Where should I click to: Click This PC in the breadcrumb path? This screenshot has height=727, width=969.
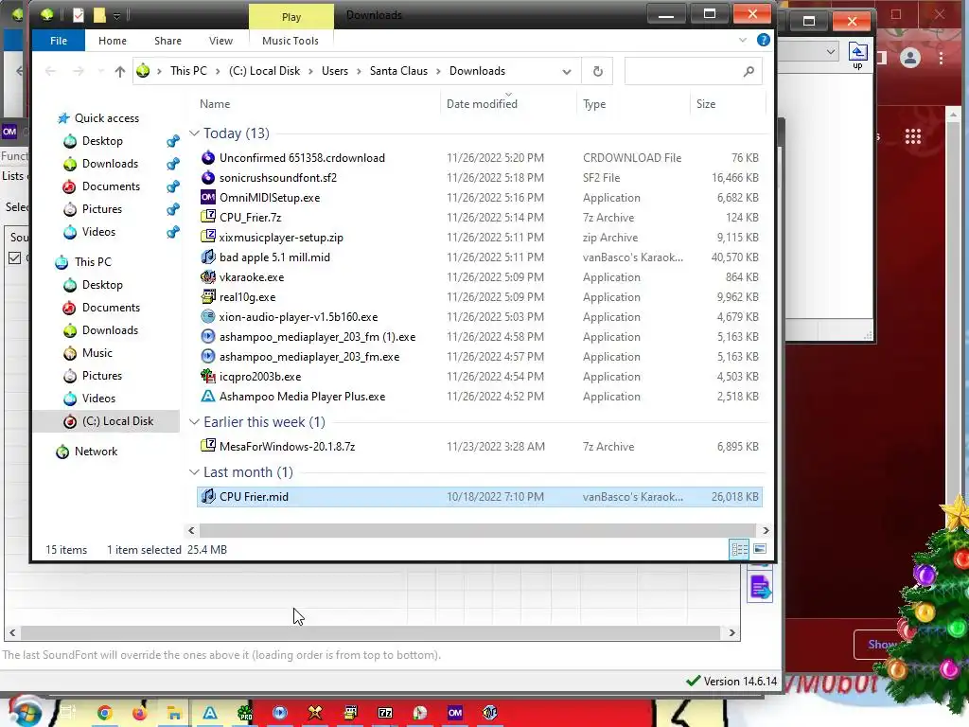[x=188, y=71]
